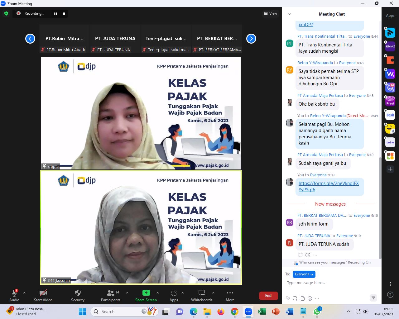Toggle Start Video camera on
The width and height of the screenshot is (399, 319).
(43, 293)
